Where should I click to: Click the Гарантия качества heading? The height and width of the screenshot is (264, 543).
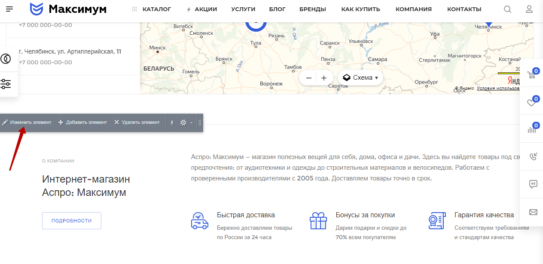(484, 215)
